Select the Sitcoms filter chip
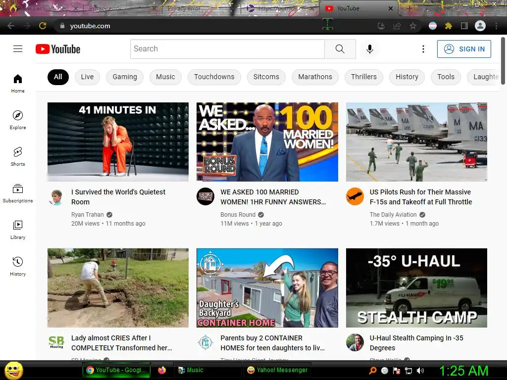 coord(266,77)
